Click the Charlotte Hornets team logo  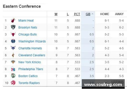click(x=13, y=48)
